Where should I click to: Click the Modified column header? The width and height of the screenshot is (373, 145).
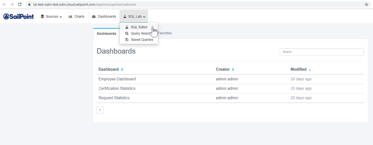[298, 70]
